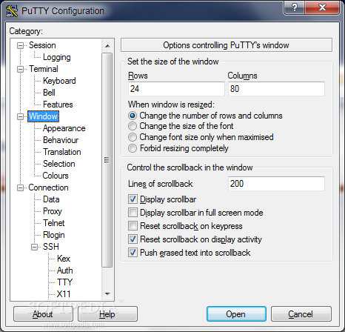Image resolution: width=345 pixels, height=332 pixels.
Task: Click the context help question mark button
Action: 295,7
